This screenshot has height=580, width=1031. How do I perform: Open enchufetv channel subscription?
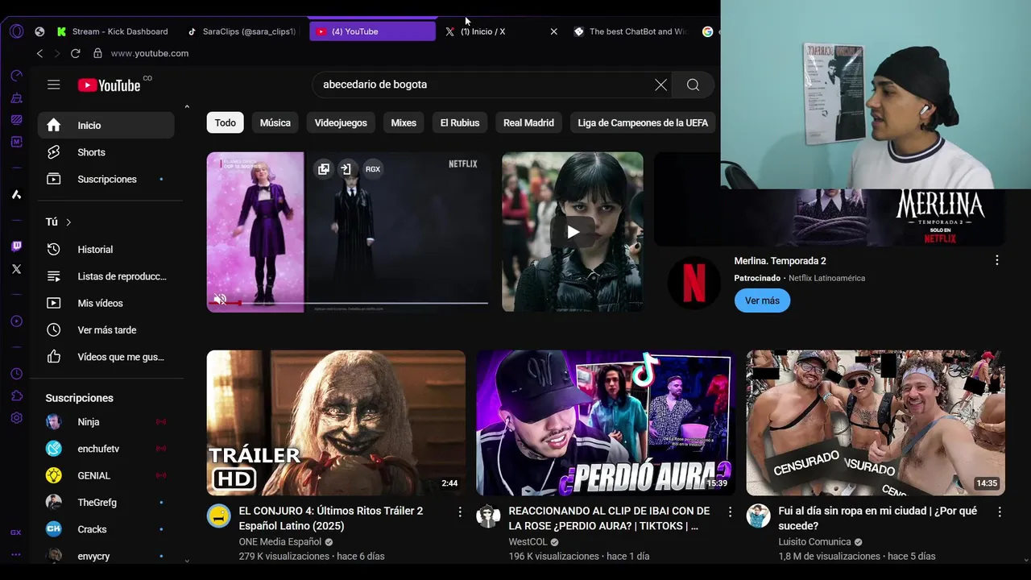(106, 449)
